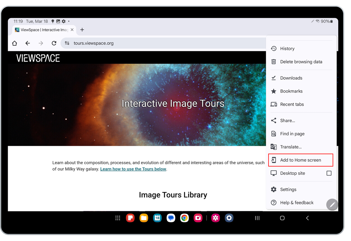Viewport: 351px width, 241px height.
Task: Open the Settings app in taskbar
Action: click(229, 218)
